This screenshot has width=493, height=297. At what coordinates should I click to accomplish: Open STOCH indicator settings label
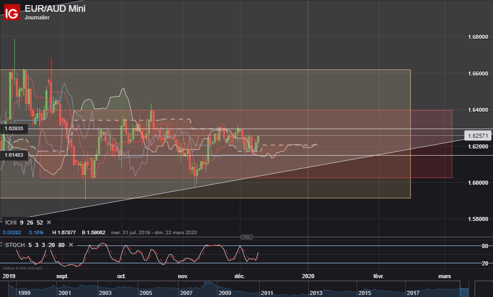[x=15, y=245]
